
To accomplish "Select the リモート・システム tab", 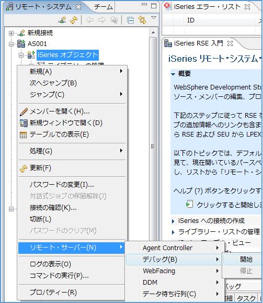I will click(x=43, y=7).
